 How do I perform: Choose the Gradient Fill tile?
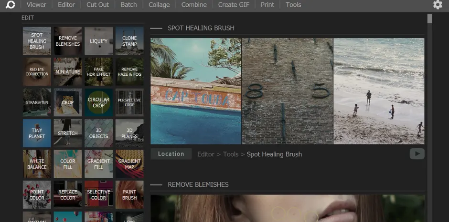98,164
